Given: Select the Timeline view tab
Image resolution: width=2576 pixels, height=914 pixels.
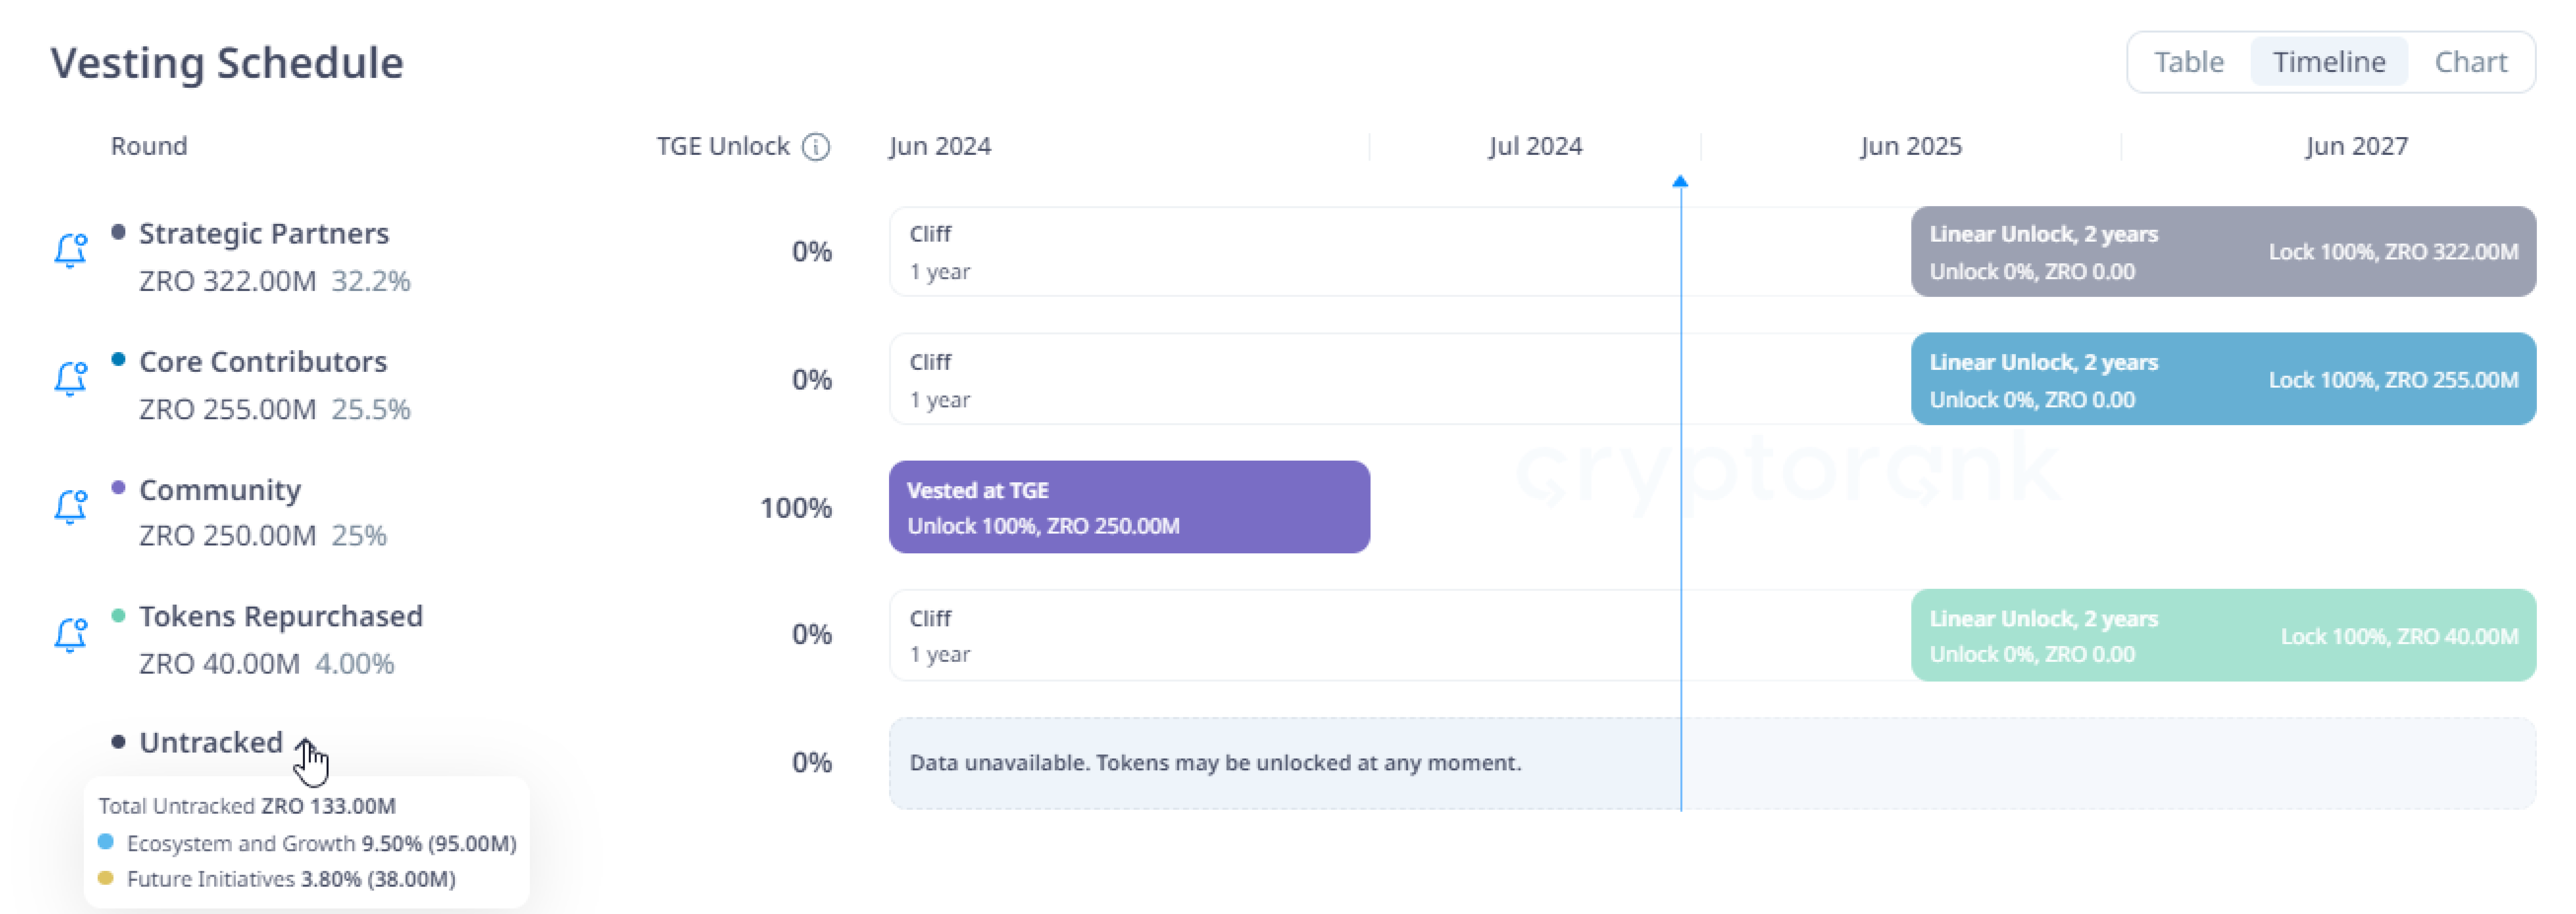Looking at the screenshot, I should click(x=2328, y=62).
